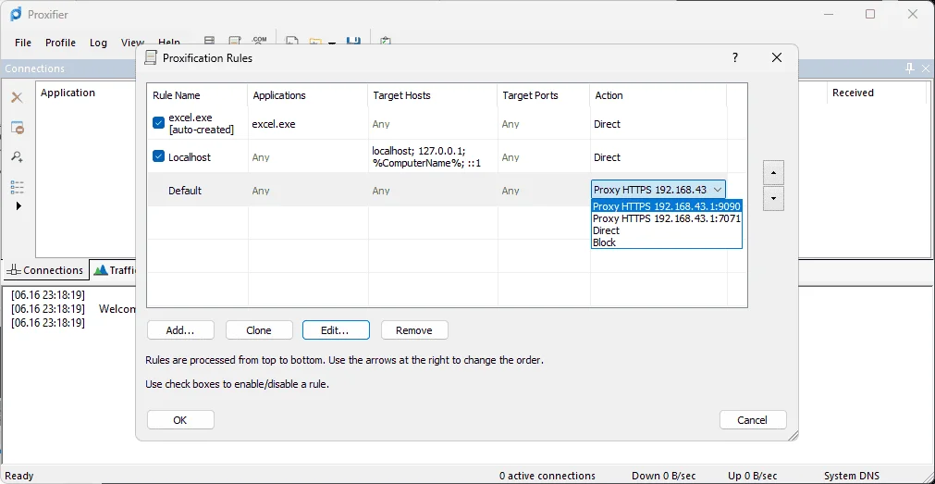Screen dimensions: 935x484
Task: Open the File menu
Action: pos(23,43)
